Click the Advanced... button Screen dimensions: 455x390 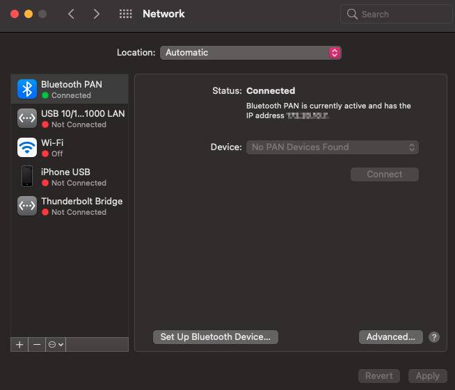click(x=390, y=337)
